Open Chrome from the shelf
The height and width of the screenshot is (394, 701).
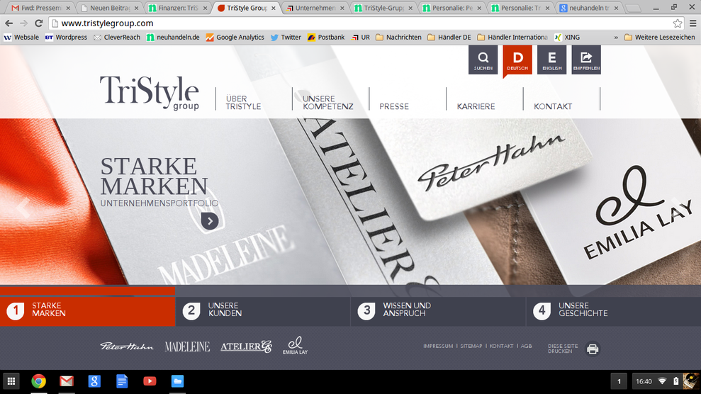[x=39, y=381]
